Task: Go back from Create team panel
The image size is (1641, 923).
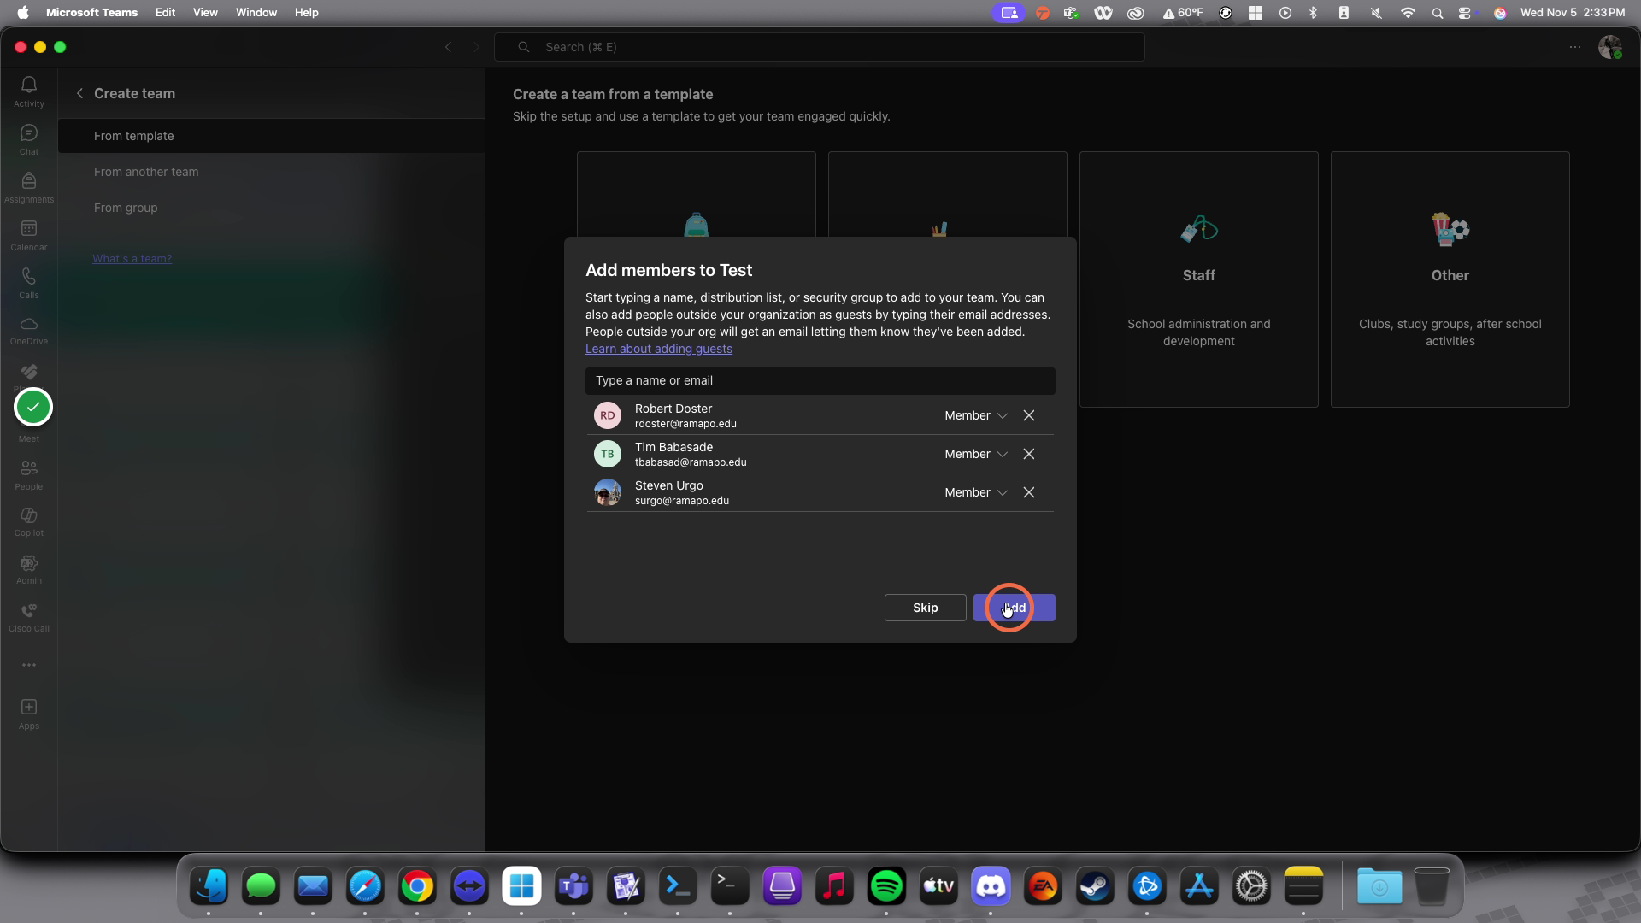Action: [x=79, y=93]
